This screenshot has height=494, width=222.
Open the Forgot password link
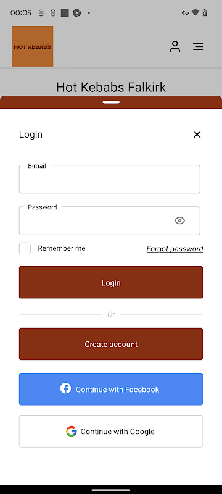(175, 249)
